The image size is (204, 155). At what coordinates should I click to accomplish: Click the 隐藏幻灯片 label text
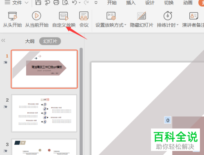coord(142,25)
